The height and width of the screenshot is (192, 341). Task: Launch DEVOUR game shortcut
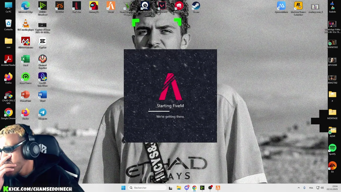click(60, 7)
